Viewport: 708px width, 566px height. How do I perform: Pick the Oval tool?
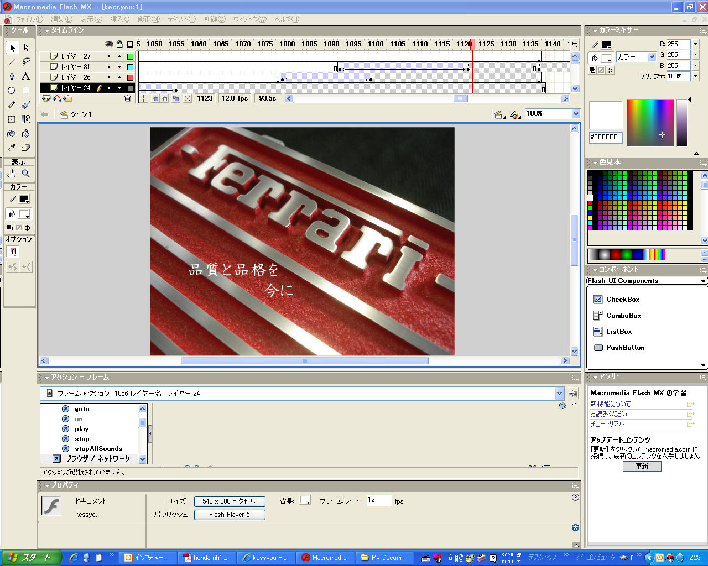click(x=12, y=90)
